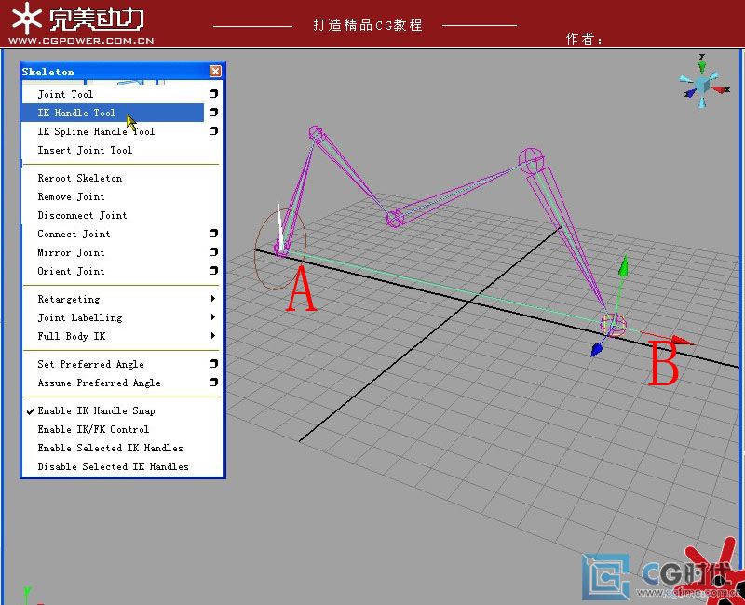Open Joint Tool options box
This screenshot has height=605, width=745.
pos(213,94)
